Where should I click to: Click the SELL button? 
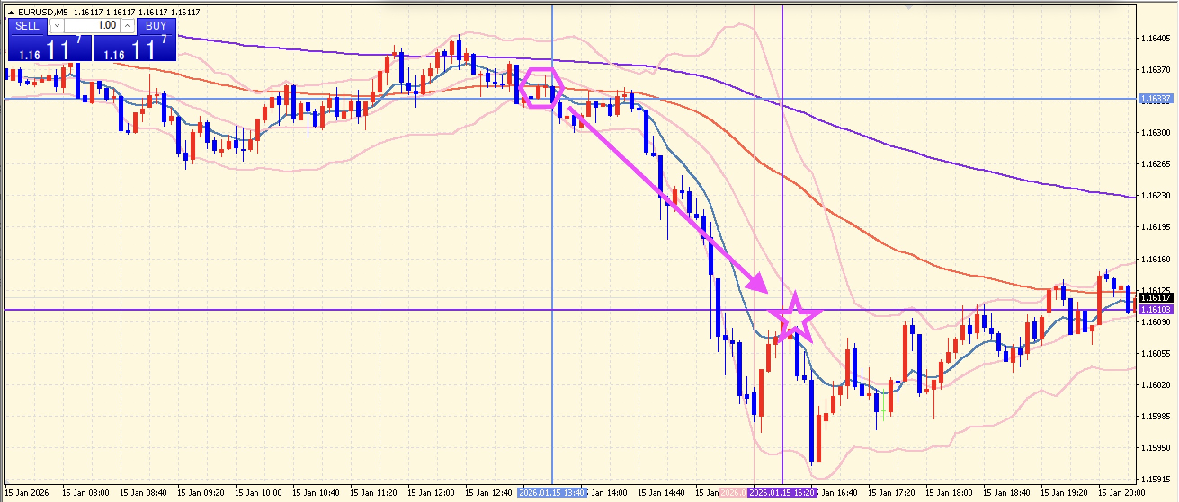[x=27, y=26]
